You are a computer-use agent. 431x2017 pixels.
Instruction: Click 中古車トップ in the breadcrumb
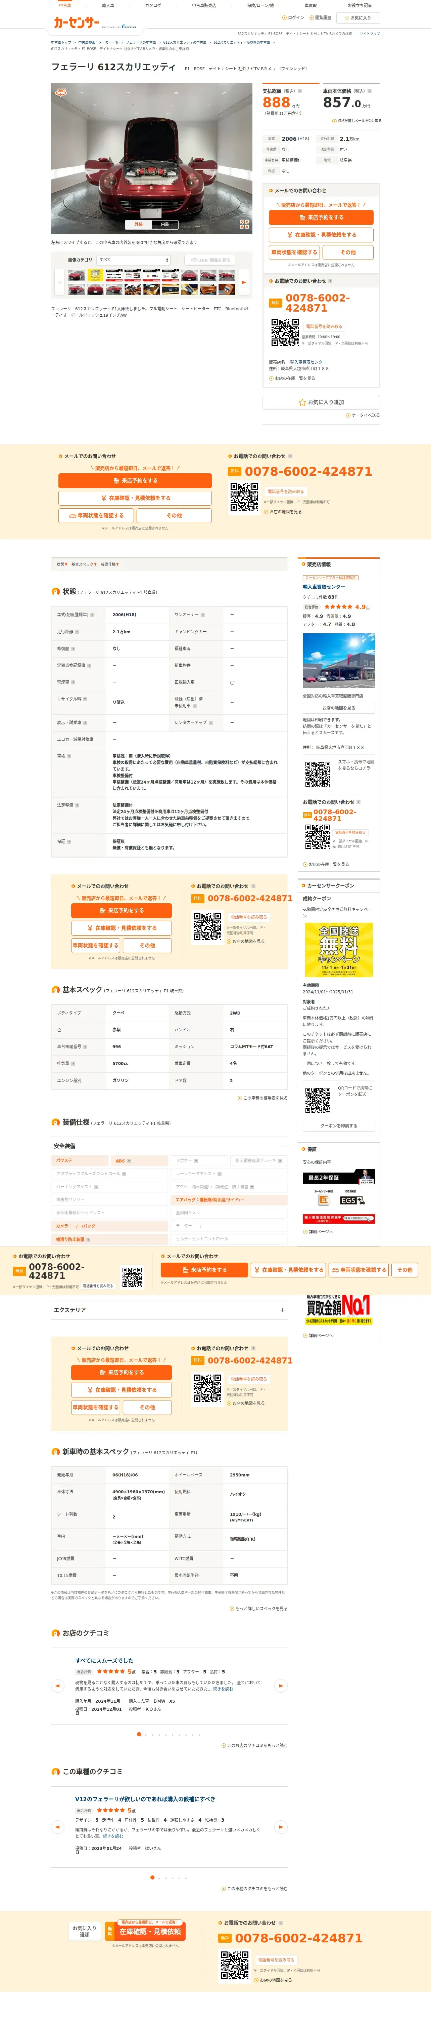pyautogui.click(x=61, y=42)
